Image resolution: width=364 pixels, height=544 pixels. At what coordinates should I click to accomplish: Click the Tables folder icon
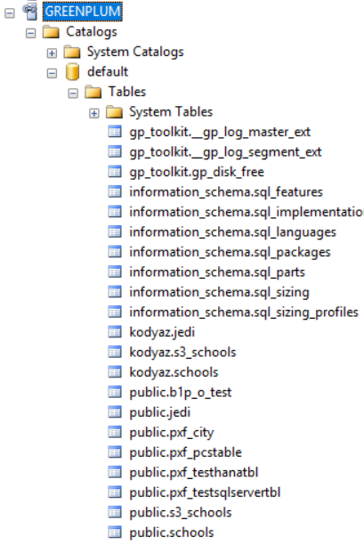pos(93,92)
